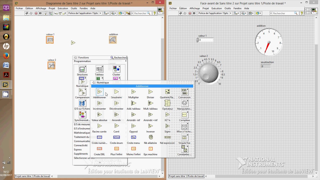Select the Racine carrée function
Screen dimensions: 320x180
[x=99, y=126]
